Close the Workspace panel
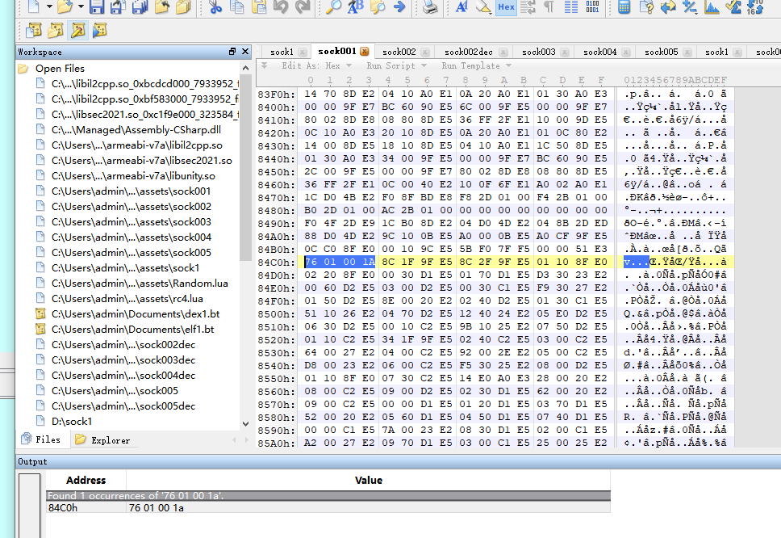This screenshot has width=781, height=538. pyautogui.click(x=245, y=52)
